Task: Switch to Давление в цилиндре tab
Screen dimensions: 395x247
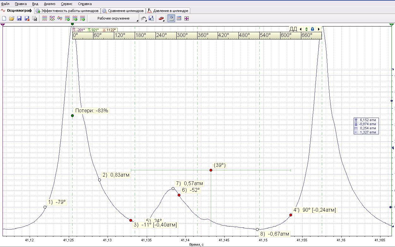Action: [x=168, y=11]
